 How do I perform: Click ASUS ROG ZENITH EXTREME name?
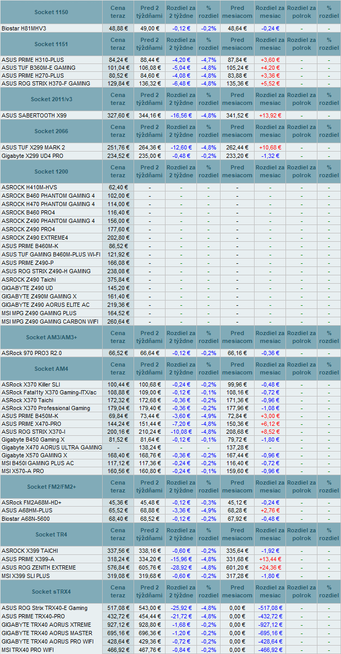(x=39, y=567)
